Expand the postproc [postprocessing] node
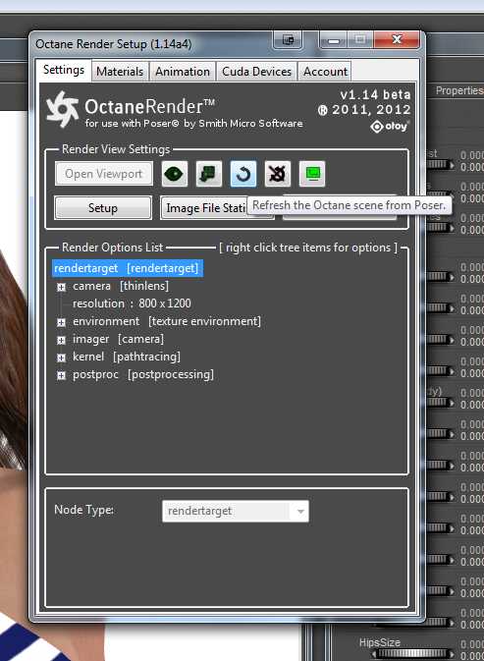This screenshot has width=484, height=661. coord(61,375)
